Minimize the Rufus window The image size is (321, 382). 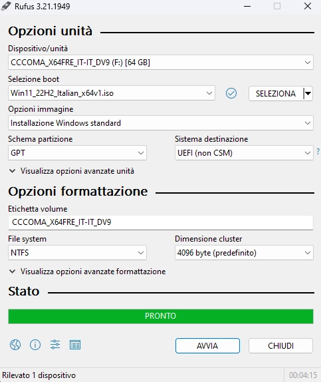tap(247, 6)
